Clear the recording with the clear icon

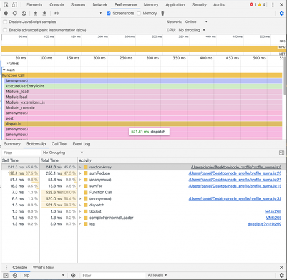[24, 13]
